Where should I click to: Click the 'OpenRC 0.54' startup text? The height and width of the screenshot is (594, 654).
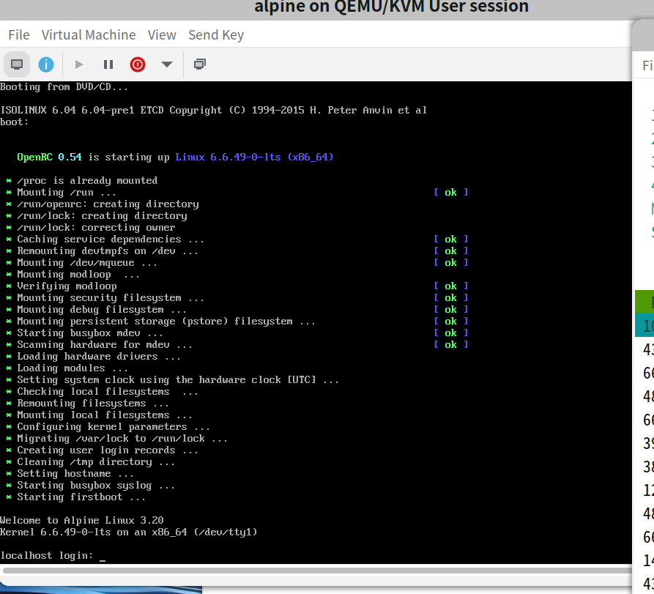pos(49,157)
